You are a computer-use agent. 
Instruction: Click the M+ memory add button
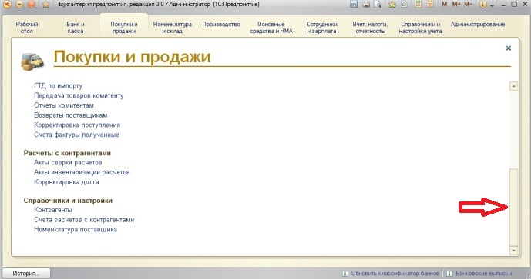click(x=456, y=4)
